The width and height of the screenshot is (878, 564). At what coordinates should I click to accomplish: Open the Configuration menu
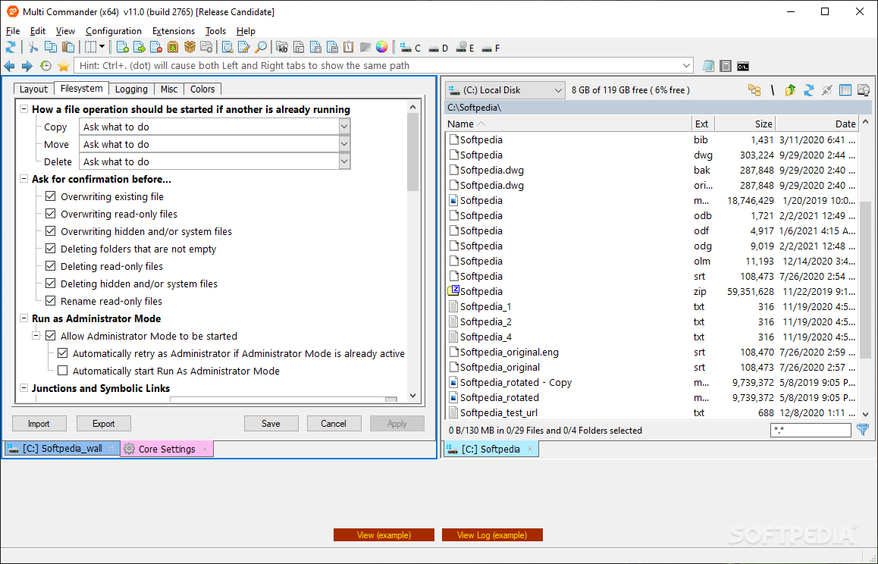(x=114, y=31)
